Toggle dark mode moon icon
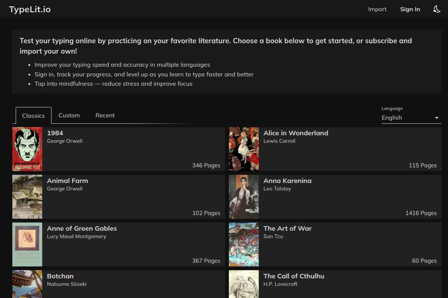This screenshot has height=298, width=448. (x=436, y=9)
